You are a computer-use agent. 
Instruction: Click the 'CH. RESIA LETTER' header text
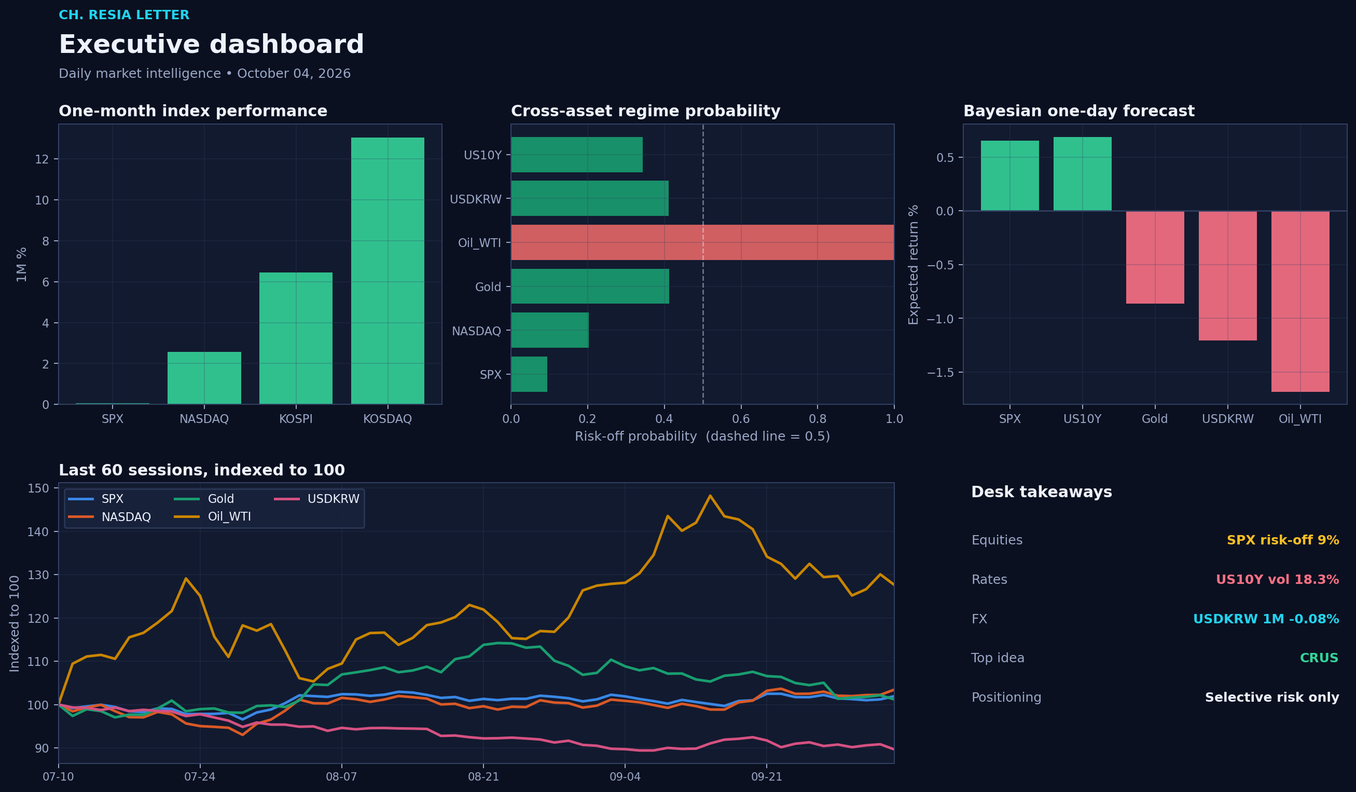pyautogui.click(x=124, y=15)
